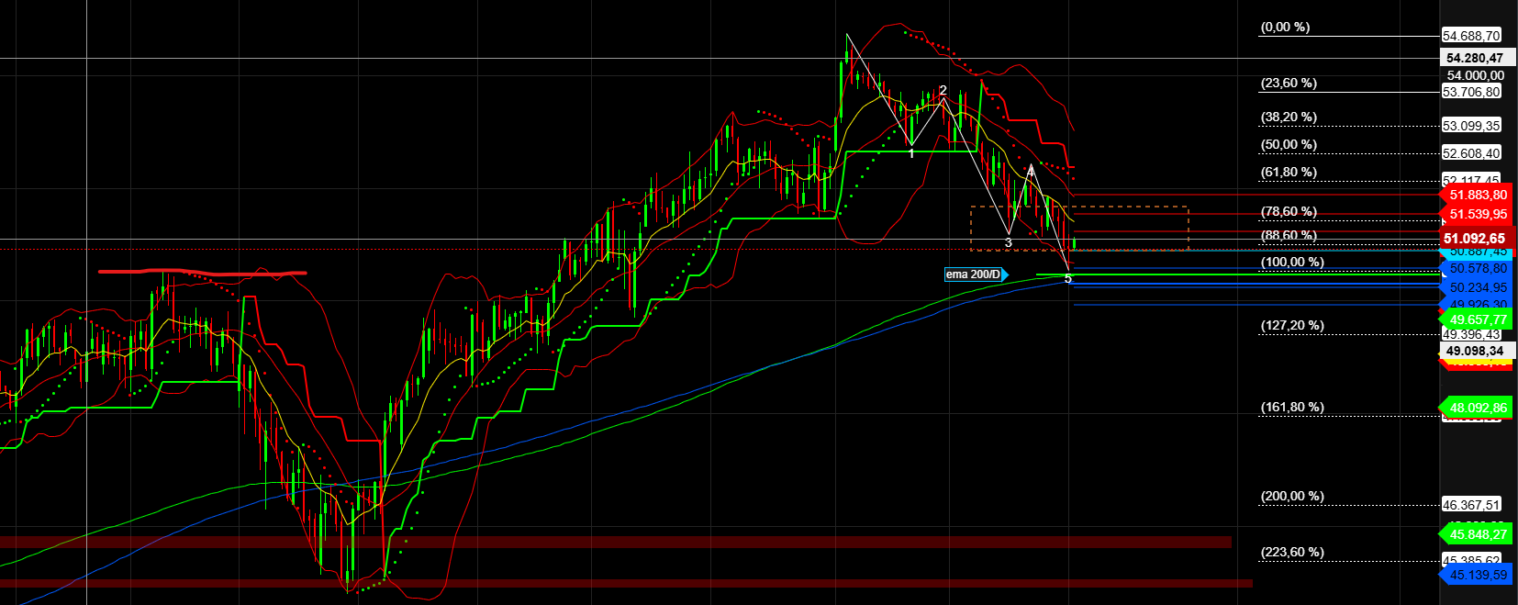Click the 53.099,35 price axis label
This screenshot has height=605, width=1518.
(1471, 126)
